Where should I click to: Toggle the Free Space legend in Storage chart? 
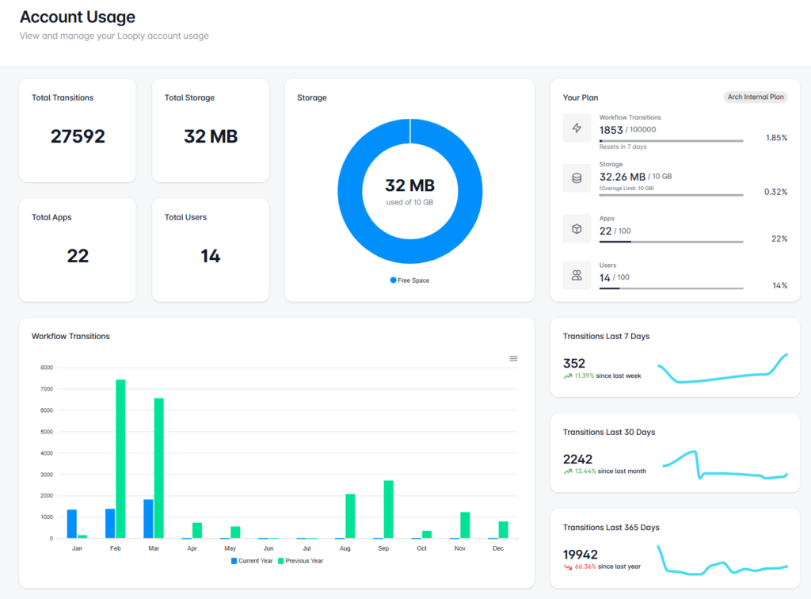tap(409, 280)
